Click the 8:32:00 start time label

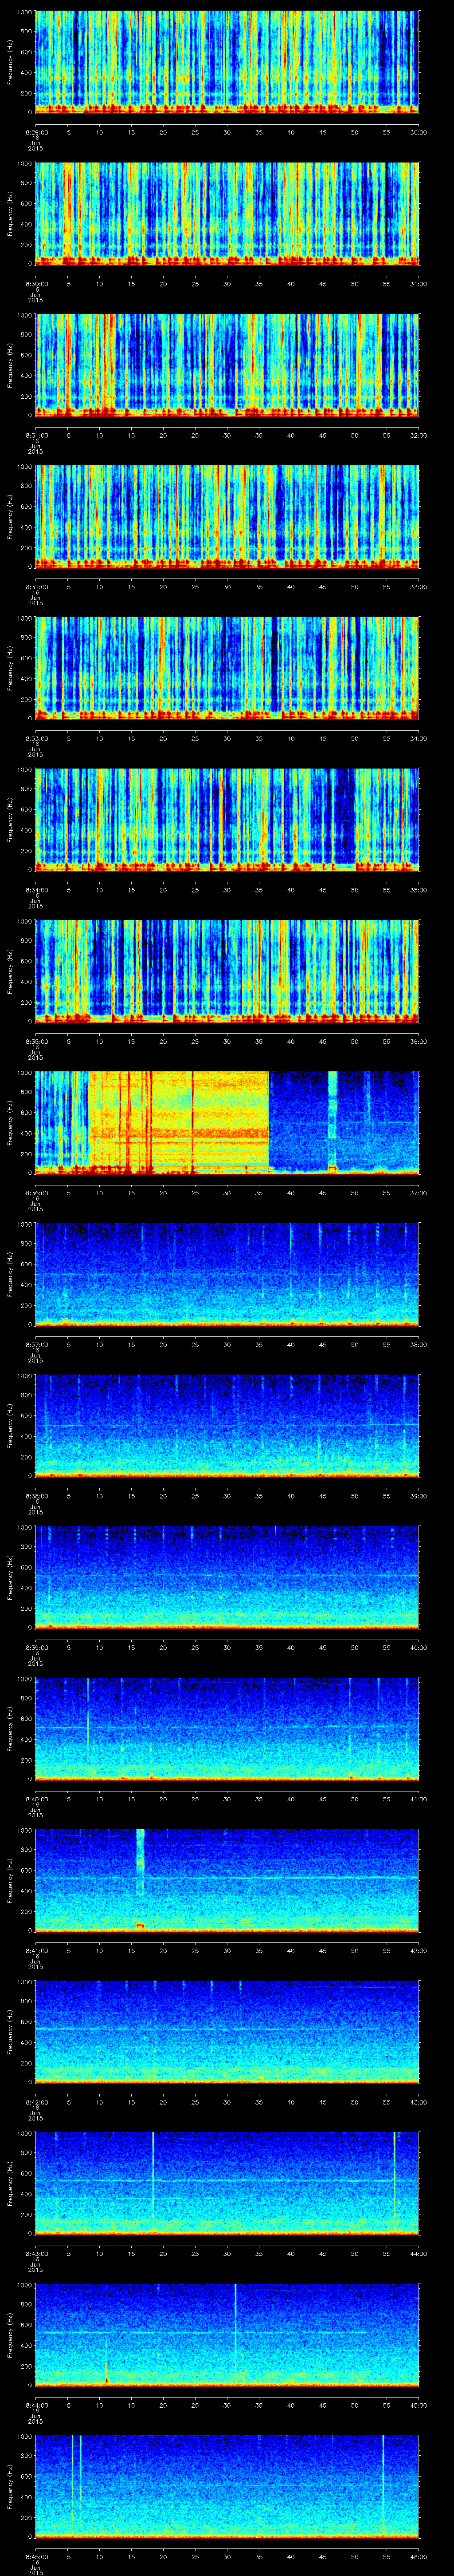pyautogui.click(x=36, y=586)
